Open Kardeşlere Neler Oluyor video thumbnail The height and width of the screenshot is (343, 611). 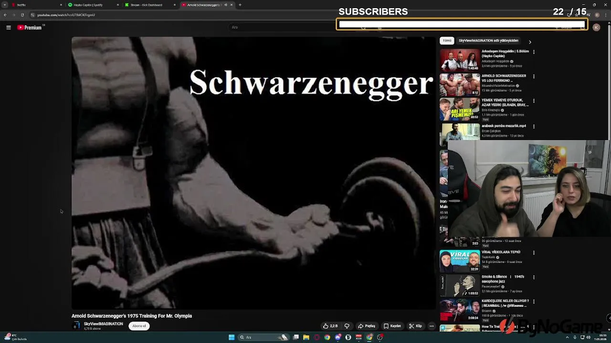point(460,310)
